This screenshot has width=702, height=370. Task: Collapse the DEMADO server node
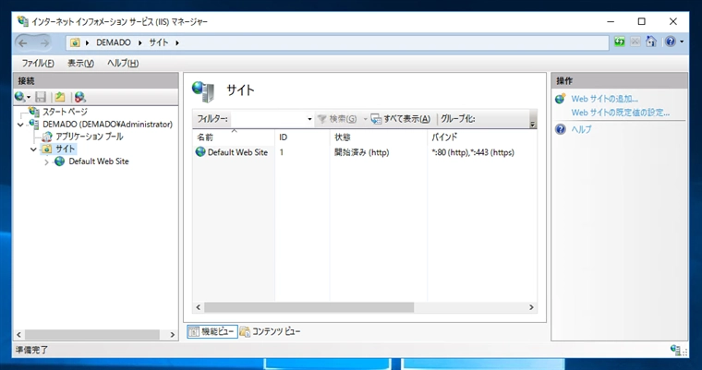click(20, 125)
